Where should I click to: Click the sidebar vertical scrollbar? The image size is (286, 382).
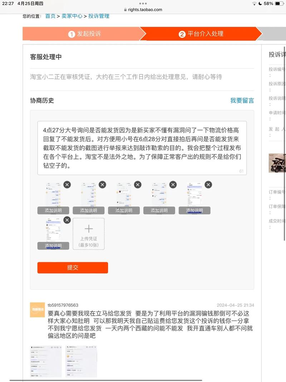click(285, 143)
